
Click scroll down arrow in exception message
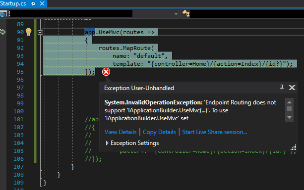[289, 117]
